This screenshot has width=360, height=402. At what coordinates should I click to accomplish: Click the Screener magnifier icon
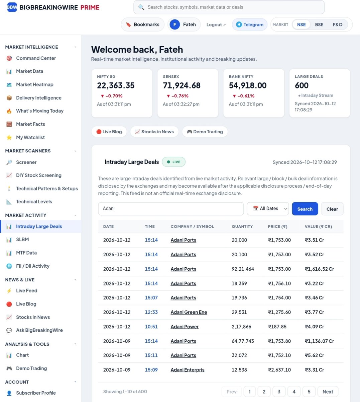click(9, 162)
